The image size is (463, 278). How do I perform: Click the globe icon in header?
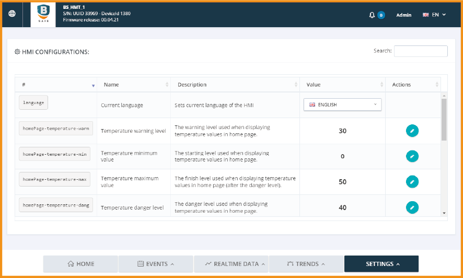pos(12,14)
